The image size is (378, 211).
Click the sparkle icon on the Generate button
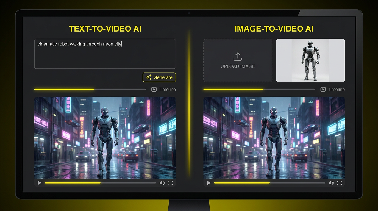tap(148, 77)
